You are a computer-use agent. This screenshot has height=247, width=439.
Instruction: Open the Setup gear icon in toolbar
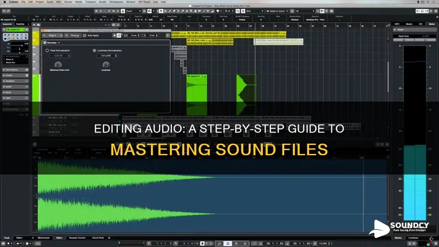point(436,11)
